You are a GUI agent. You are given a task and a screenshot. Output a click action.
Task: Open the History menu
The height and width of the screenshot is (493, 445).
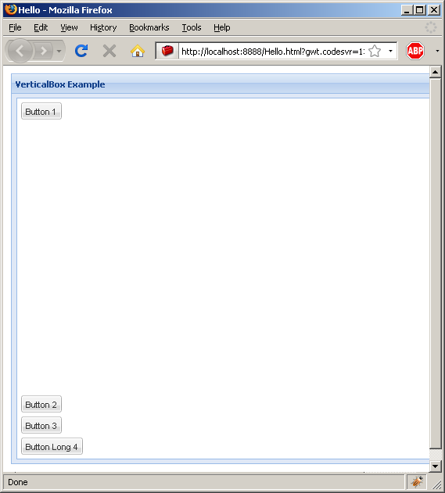(x=103, y=27)
